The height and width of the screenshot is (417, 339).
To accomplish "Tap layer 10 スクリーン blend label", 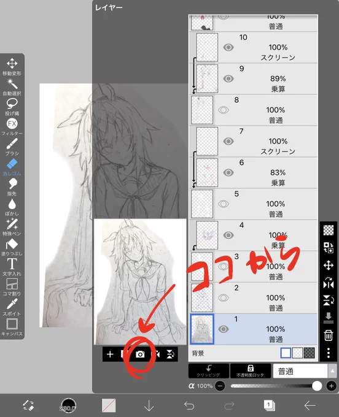I will [x=278, y=58].
